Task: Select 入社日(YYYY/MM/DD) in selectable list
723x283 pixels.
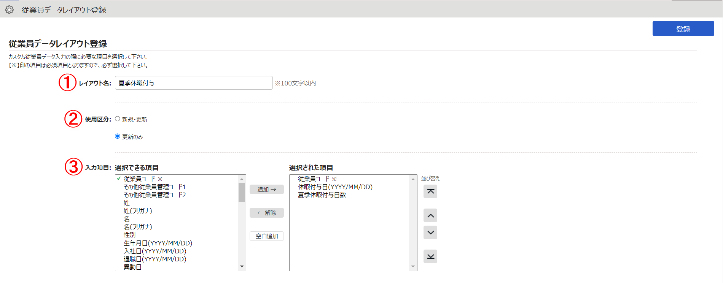Action: [x=155, y=251]
